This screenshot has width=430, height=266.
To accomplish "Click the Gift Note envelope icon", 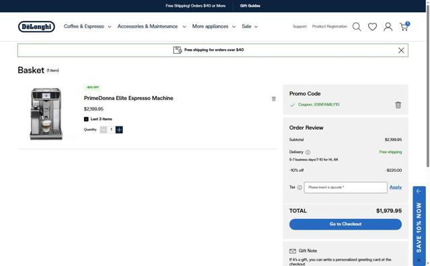I will pos(293,251).
